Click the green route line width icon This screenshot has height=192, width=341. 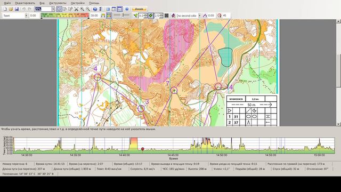tap(135, 15)
